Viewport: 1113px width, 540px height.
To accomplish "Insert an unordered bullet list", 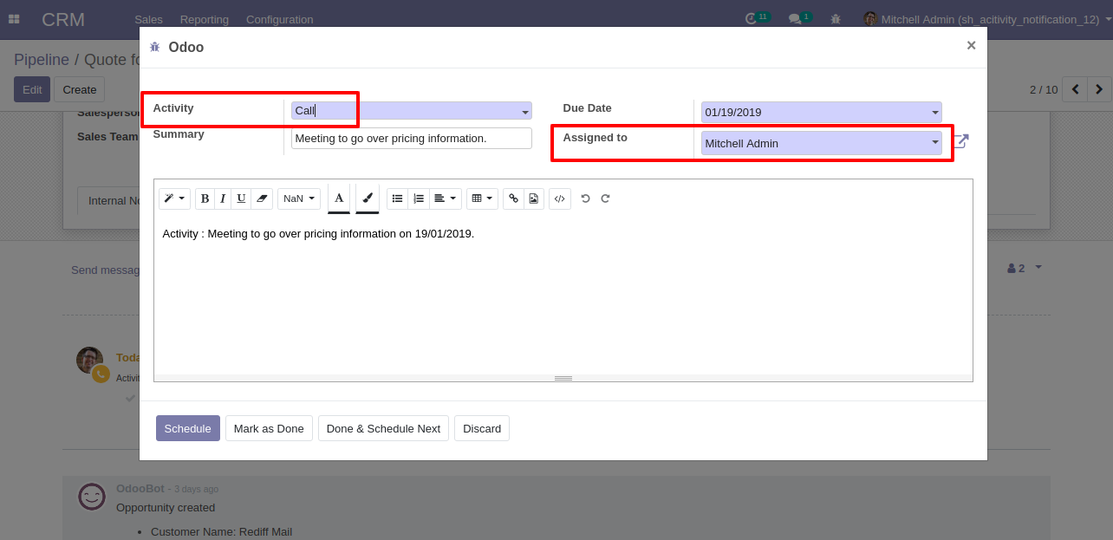I will (397, 198).
